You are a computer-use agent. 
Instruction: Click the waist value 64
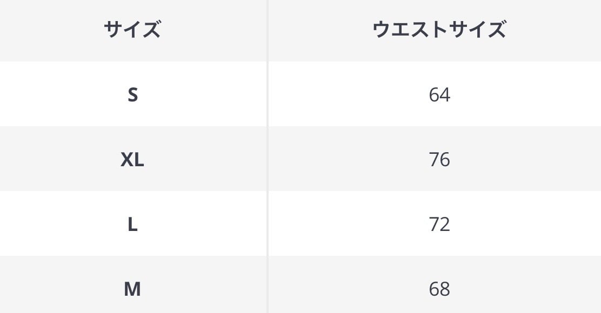click(439, 95)
